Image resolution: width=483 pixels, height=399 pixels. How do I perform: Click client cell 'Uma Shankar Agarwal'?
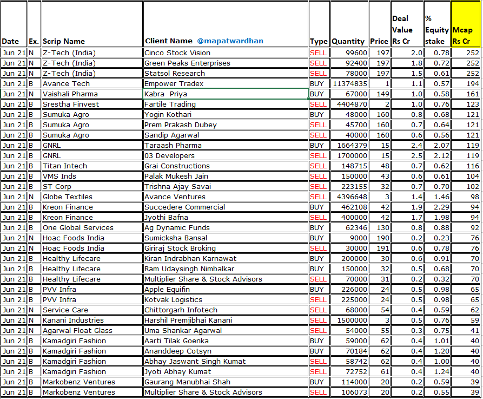click(226, 330)
